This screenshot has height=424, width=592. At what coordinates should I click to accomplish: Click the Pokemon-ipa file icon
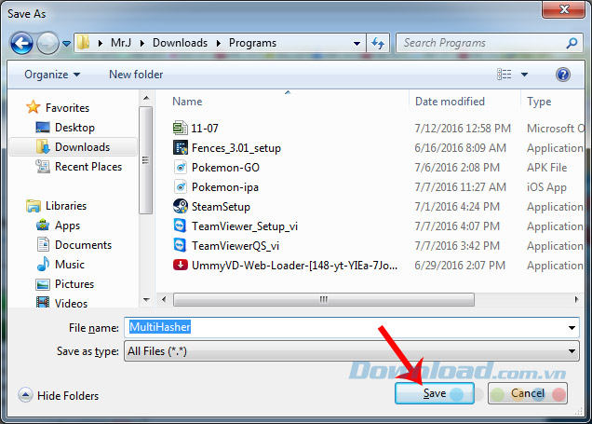pyautogui.click(x=180, y=186)
